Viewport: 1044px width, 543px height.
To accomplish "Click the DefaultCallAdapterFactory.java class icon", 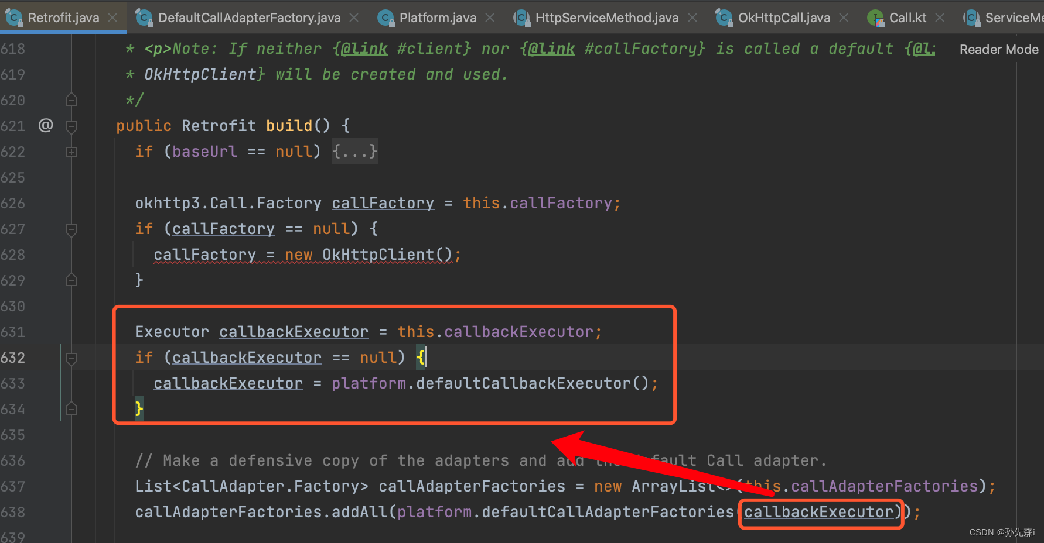I will pyautogui.click(x=144, y=18).
